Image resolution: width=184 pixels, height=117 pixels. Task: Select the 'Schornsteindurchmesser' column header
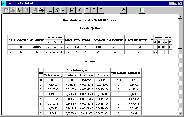139,40
